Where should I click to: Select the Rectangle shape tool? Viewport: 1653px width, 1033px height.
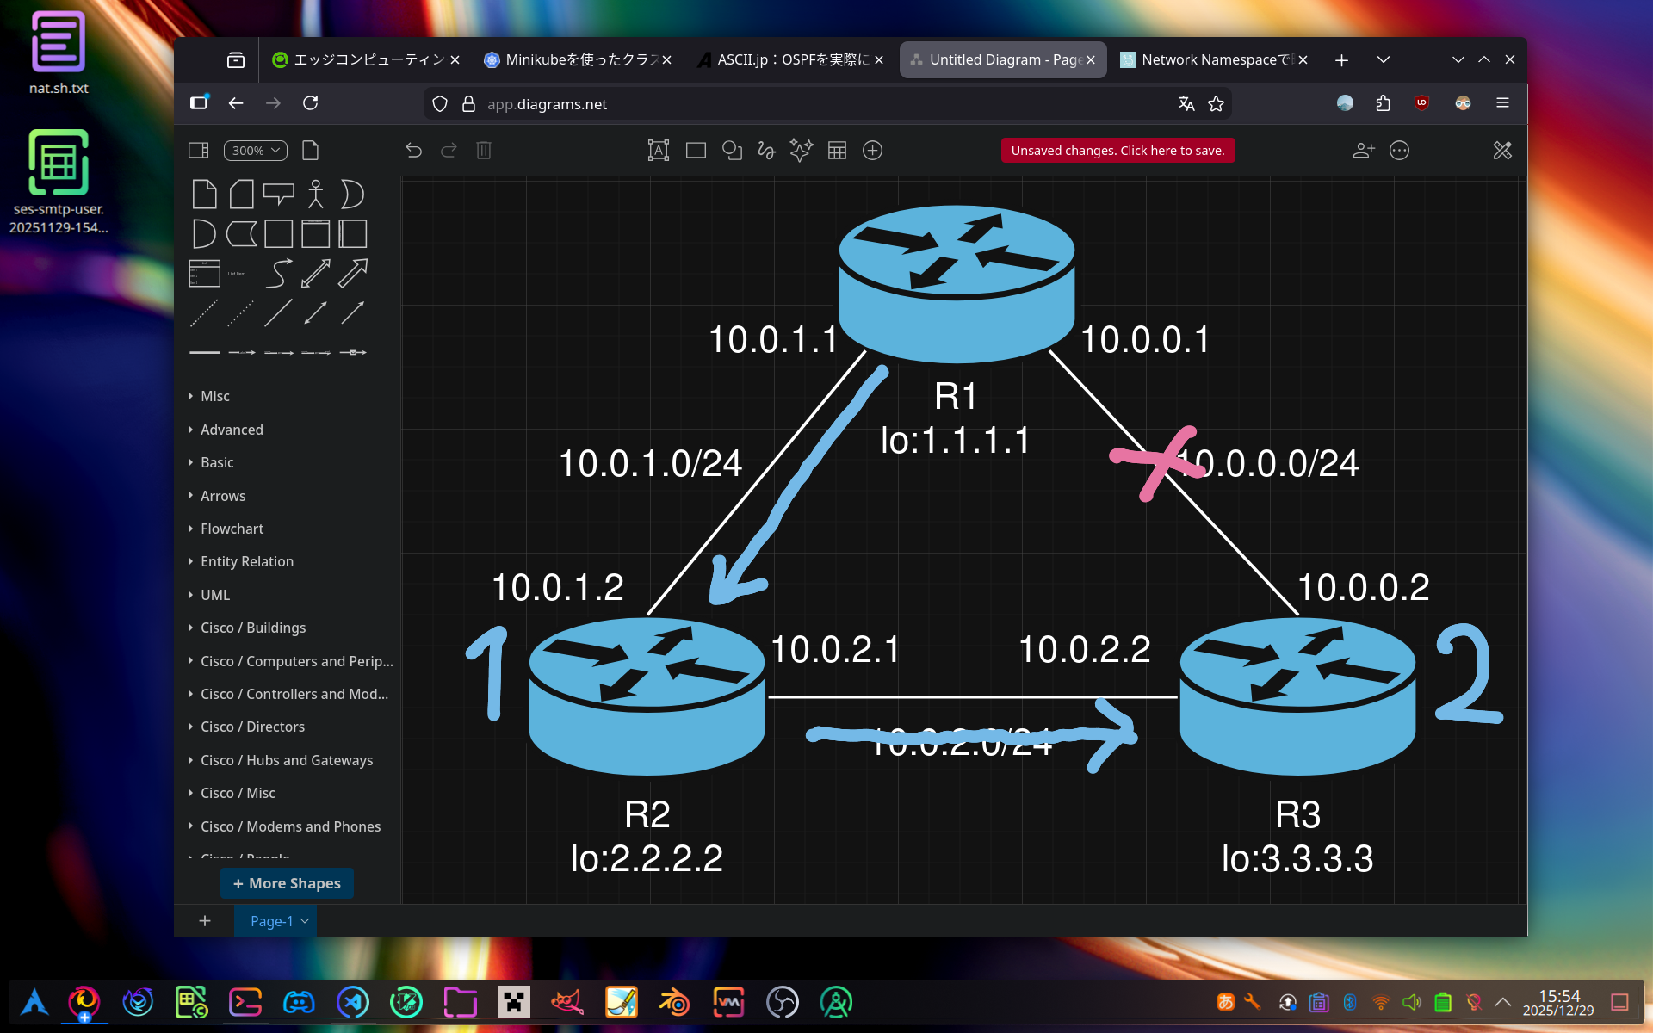696,151
